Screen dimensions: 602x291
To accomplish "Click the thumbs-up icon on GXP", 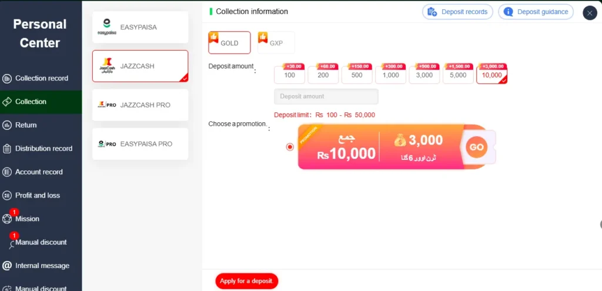I will (263, 37).
